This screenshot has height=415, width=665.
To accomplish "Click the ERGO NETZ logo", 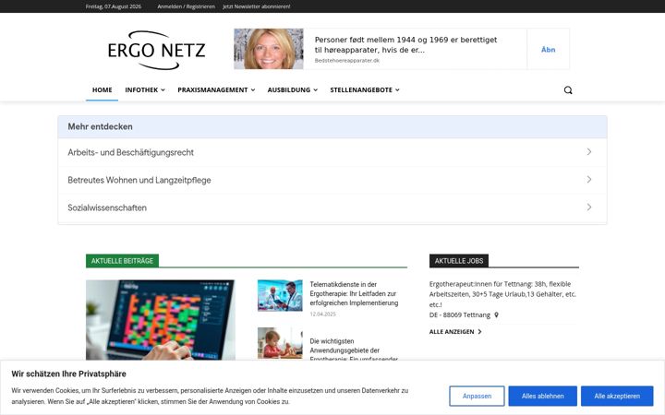I will click(x=156, y=50).
